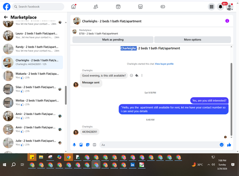Open the View buyer profile link

[164, 64]
